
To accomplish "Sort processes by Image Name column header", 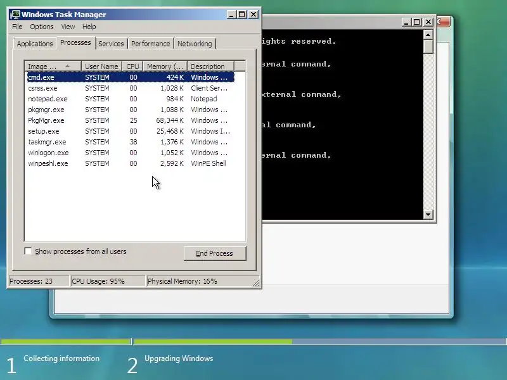I will click(53, 66).
